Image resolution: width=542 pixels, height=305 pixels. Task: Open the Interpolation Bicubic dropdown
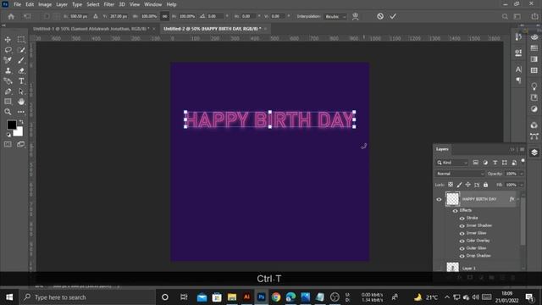(335, 16)
